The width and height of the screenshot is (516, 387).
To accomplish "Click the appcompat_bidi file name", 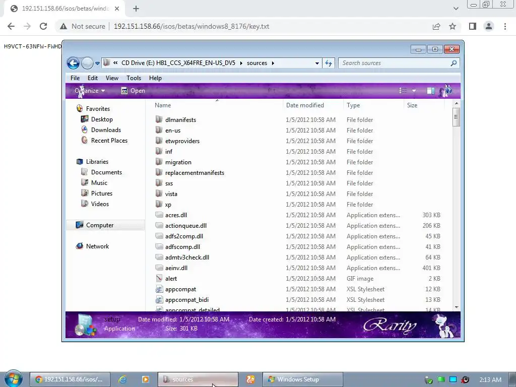I will click(186, 299).
